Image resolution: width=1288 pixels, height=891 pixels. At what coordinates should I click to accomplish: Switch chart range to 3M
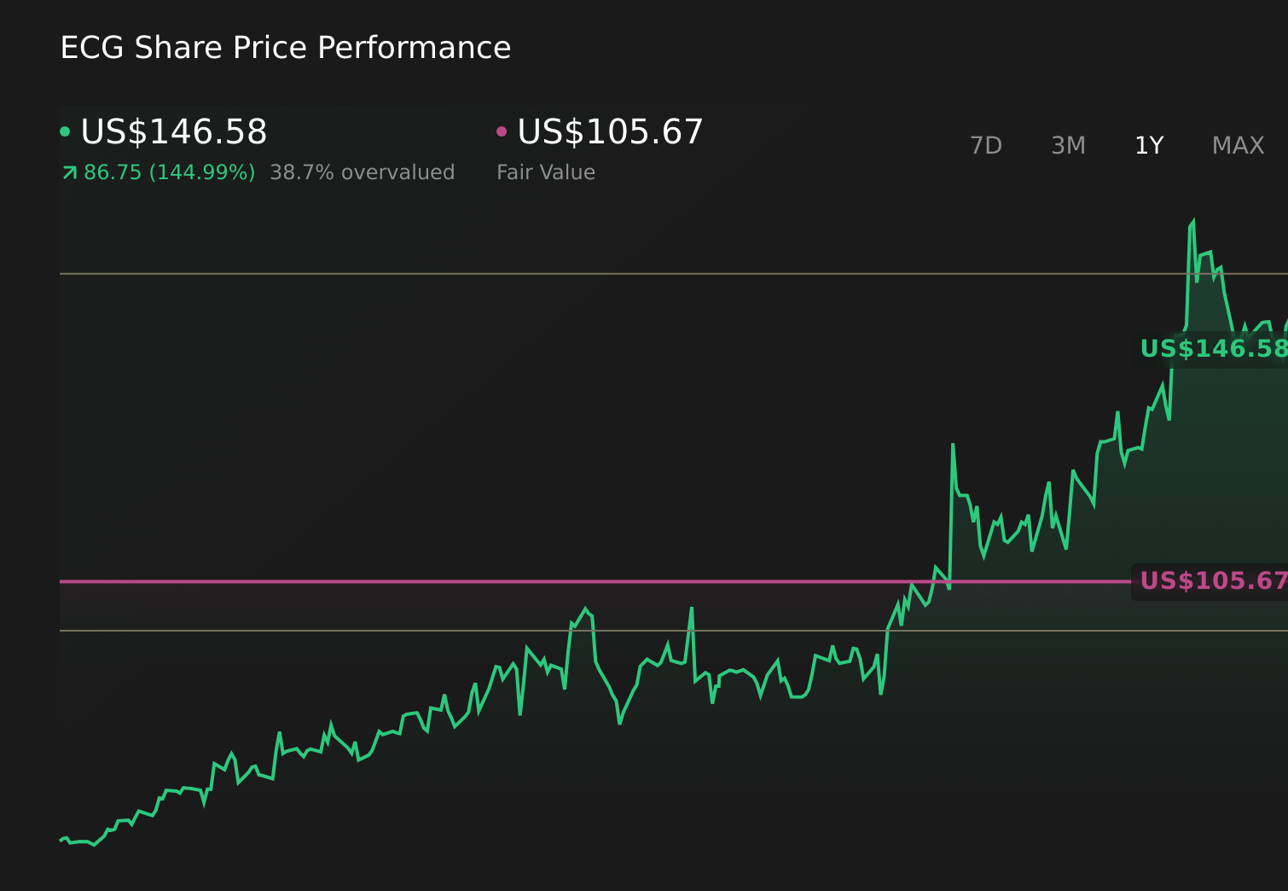(x=1068, y=146)
